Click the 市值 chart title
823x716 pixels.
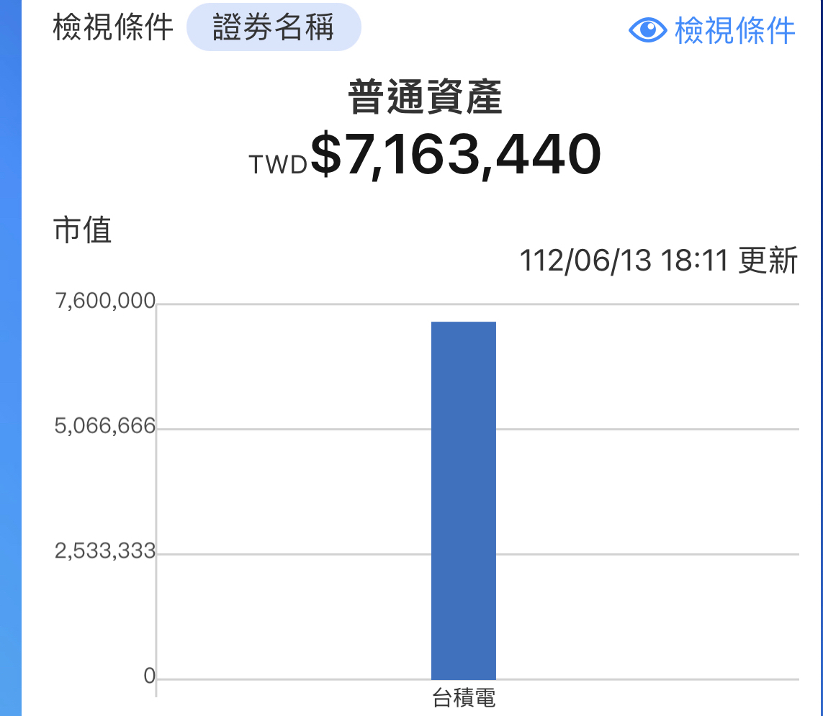(x=83, y=230)
